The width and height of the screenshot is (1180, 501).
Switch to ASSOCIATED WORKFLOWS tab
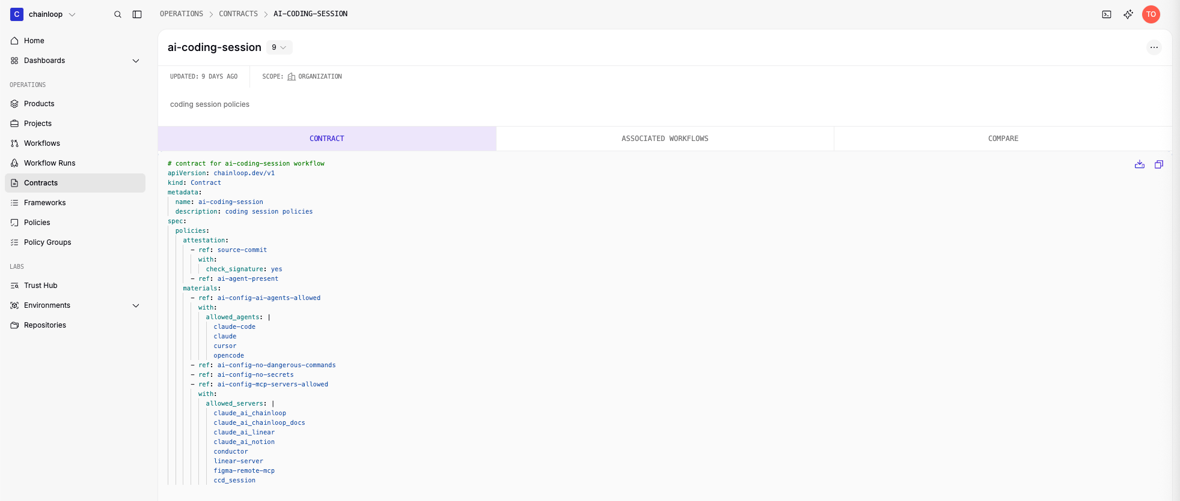pyautogui.click(x=665, y=139)
